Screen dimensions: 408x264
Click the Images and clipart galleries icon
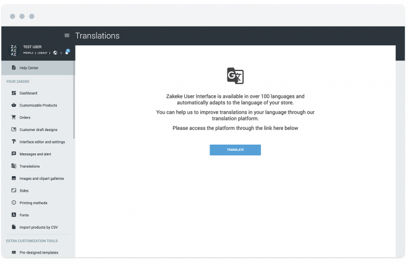coord(14,178)
